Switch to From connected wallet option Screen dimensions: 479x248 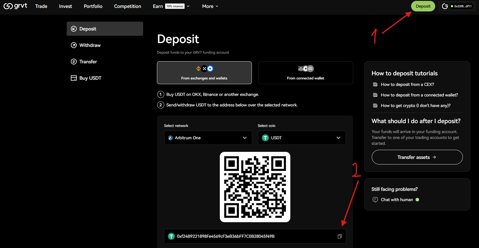306,73
